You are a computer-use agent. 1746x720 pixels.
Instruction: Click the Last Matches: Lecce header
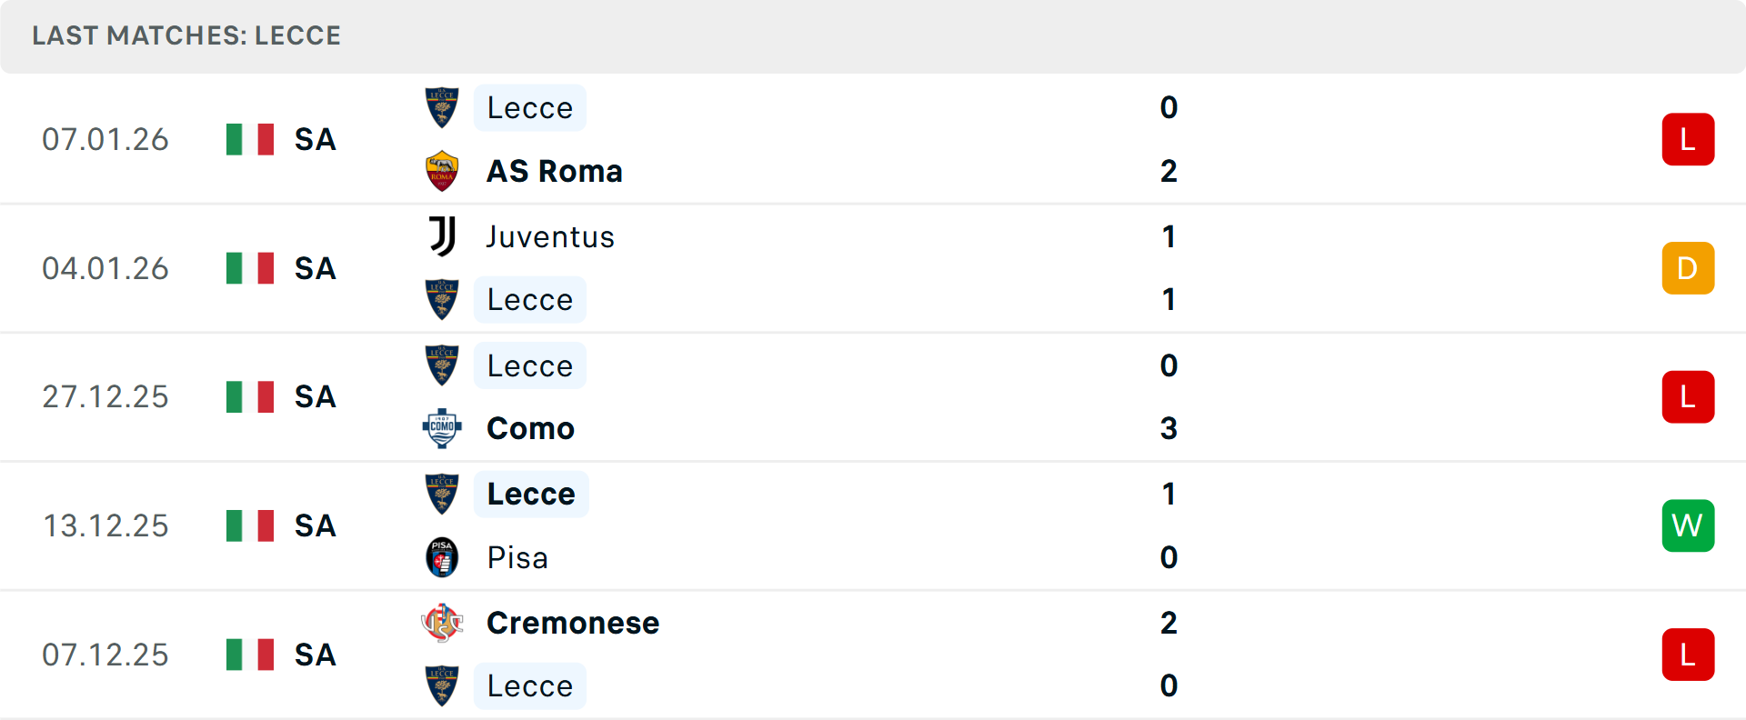(186, 35)
